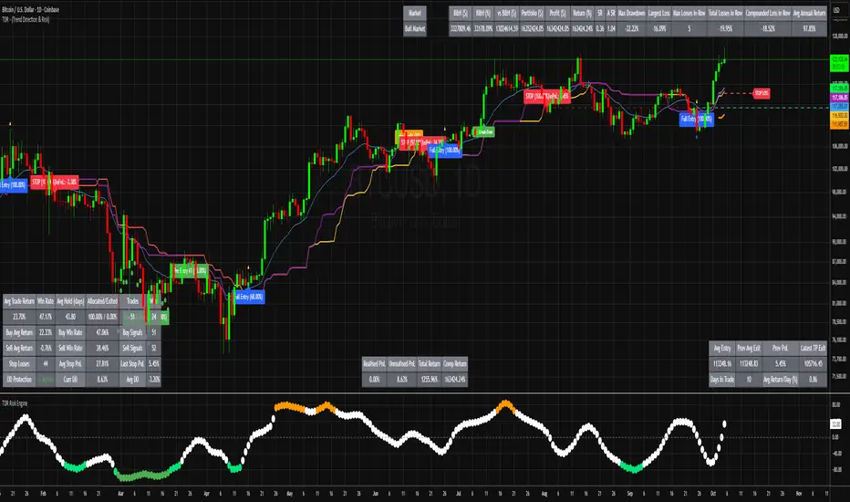This screenshot has width=850, height=502.
Task: Click the 'Unrealised PnL' header cell
Action: (x=401, y=363)
